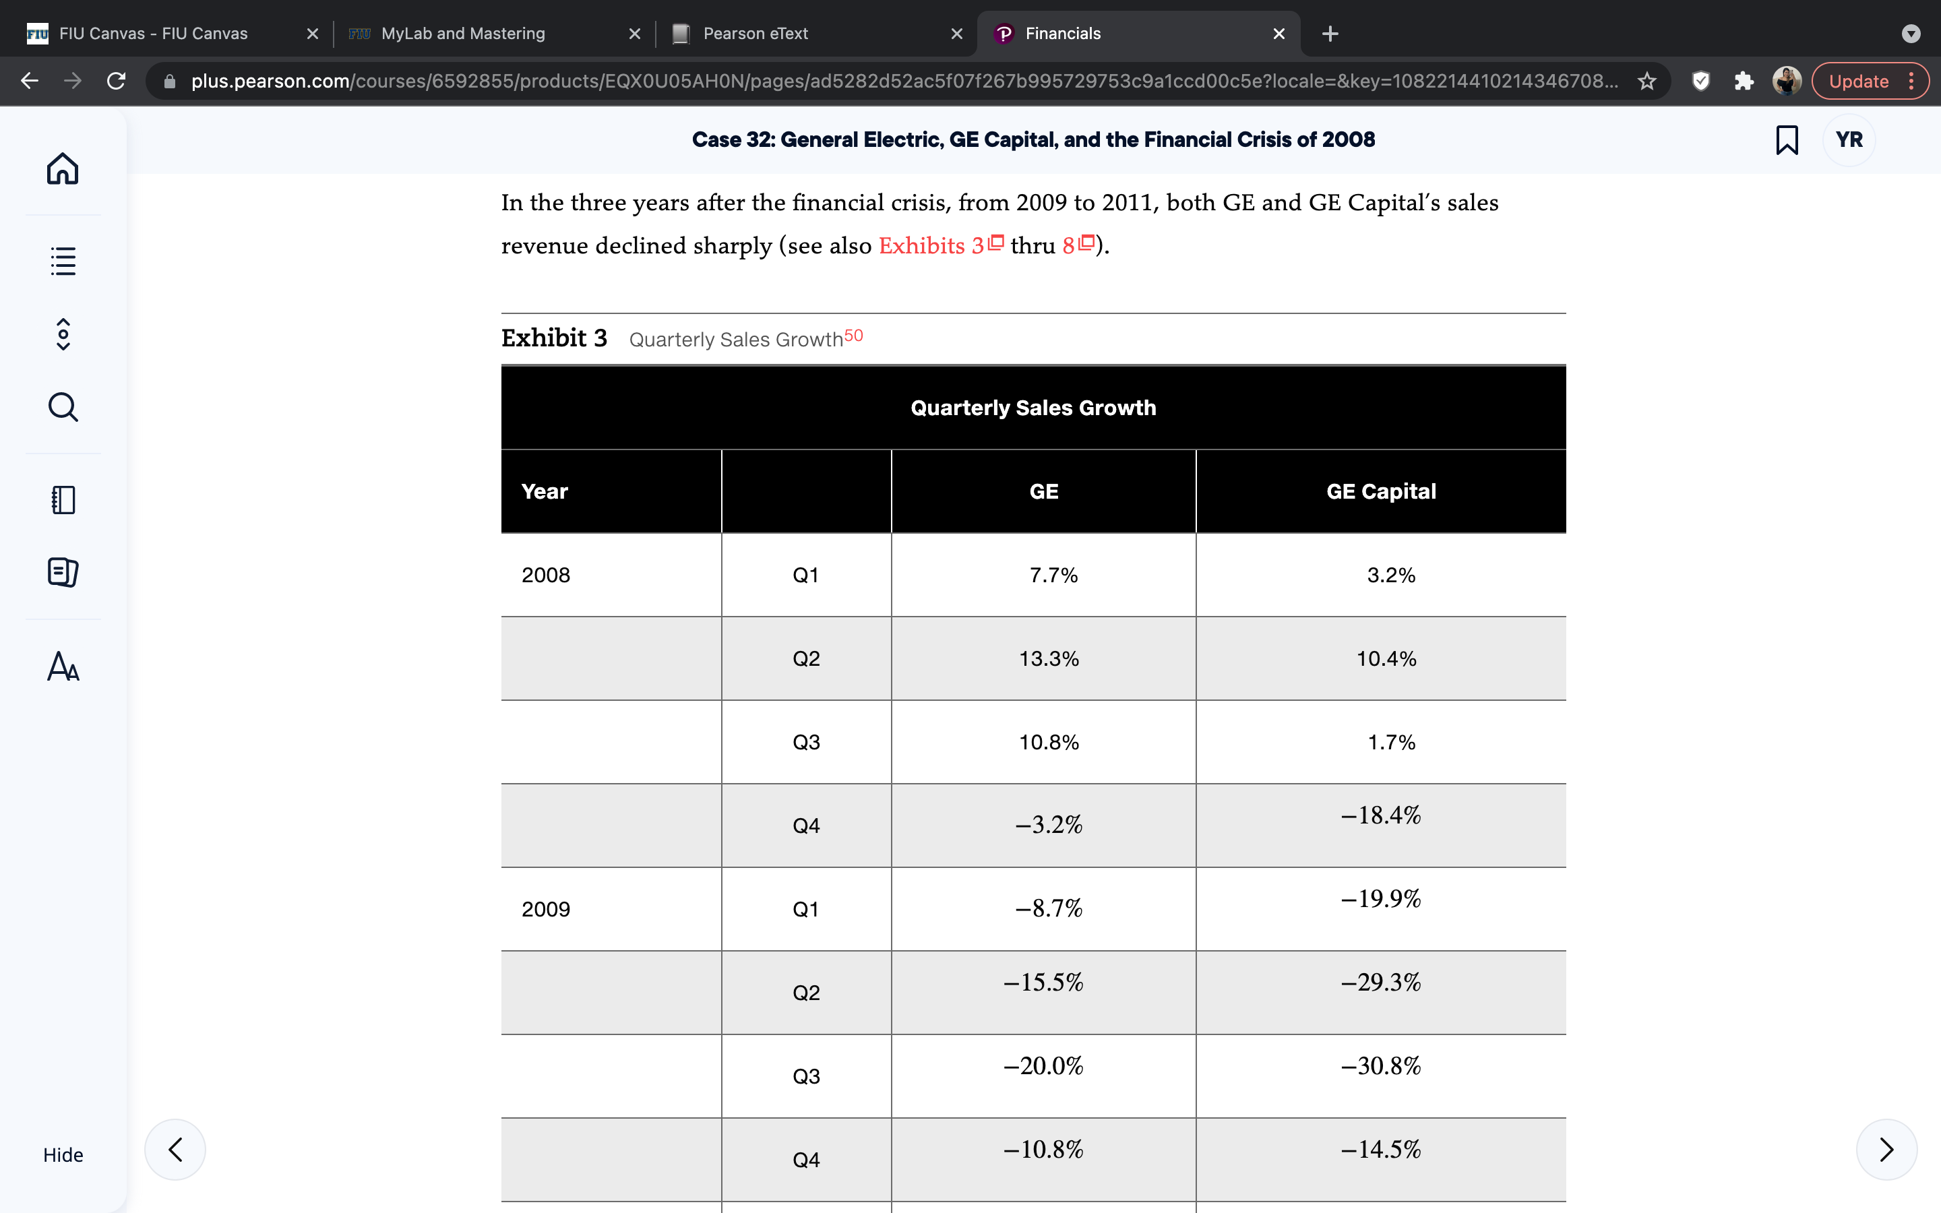Open the Exhibits 3 link
The image size is (1941, 1213).
(941, 245)
